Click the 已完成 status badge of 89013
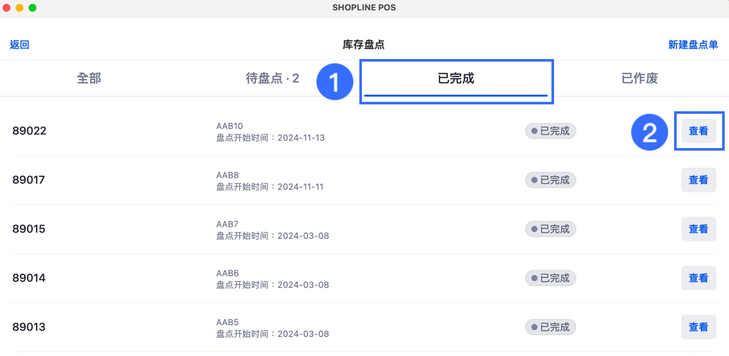This screenshot has width=729, height=356. tap(551, 327)
